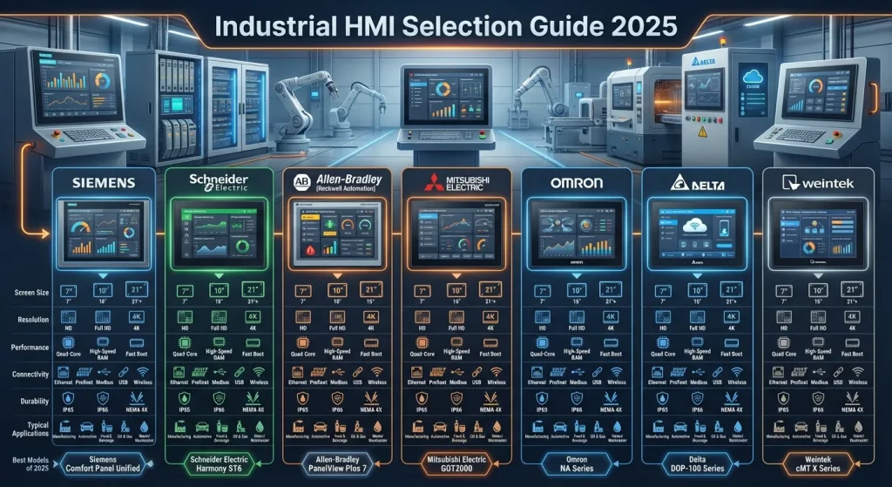
Task: Open the Schneider Electric green HMI screen image
Action: [x=220, y=233]
